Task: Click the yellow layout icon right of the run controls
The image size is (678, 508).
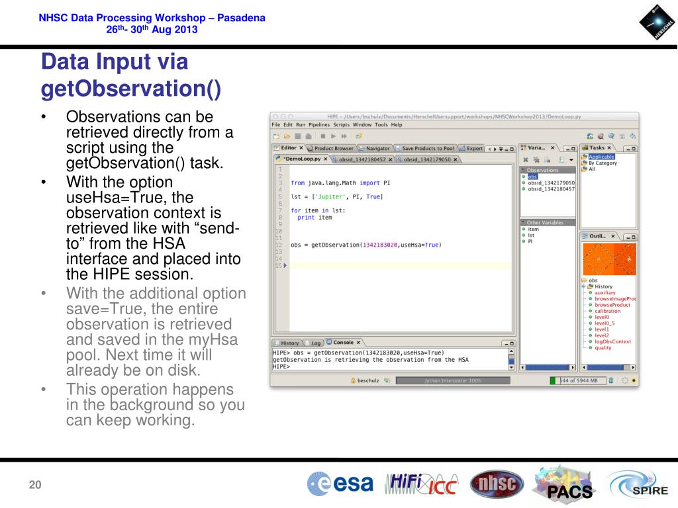Action: (358, 136)
